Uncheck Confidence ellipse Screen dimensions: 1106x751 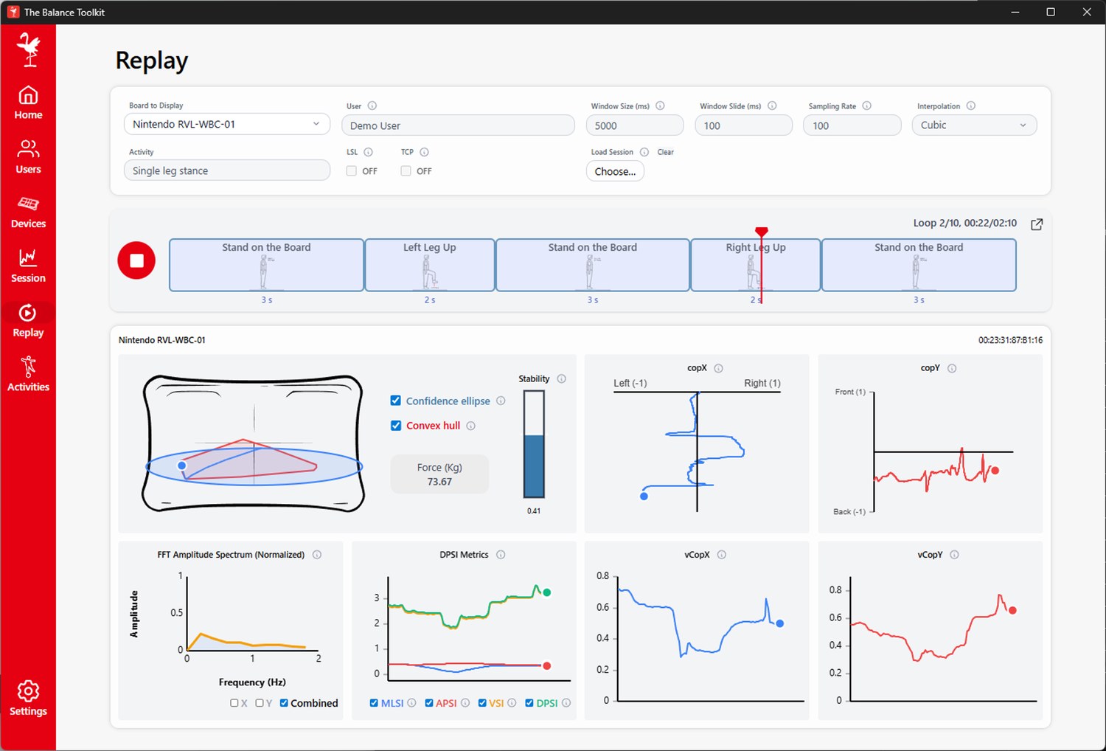[x=396, y=401]
